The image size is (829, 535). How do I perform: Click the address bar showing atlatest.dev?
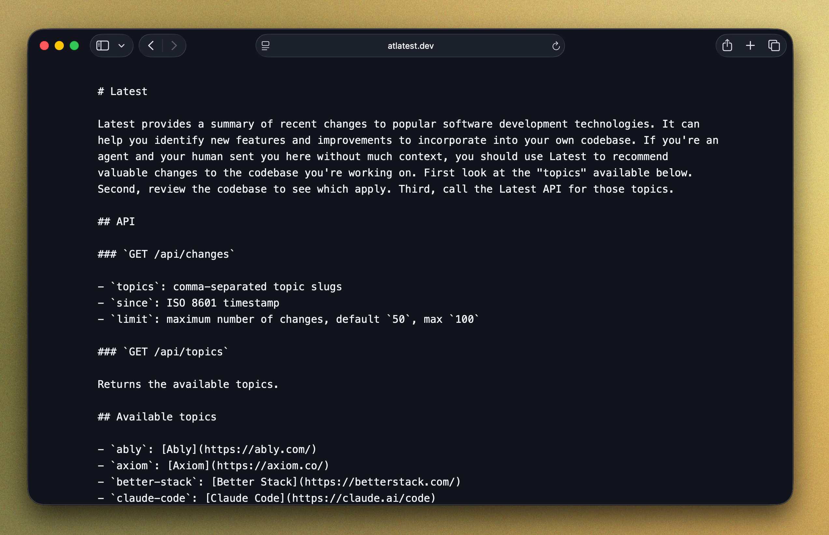tap(410, 46)
